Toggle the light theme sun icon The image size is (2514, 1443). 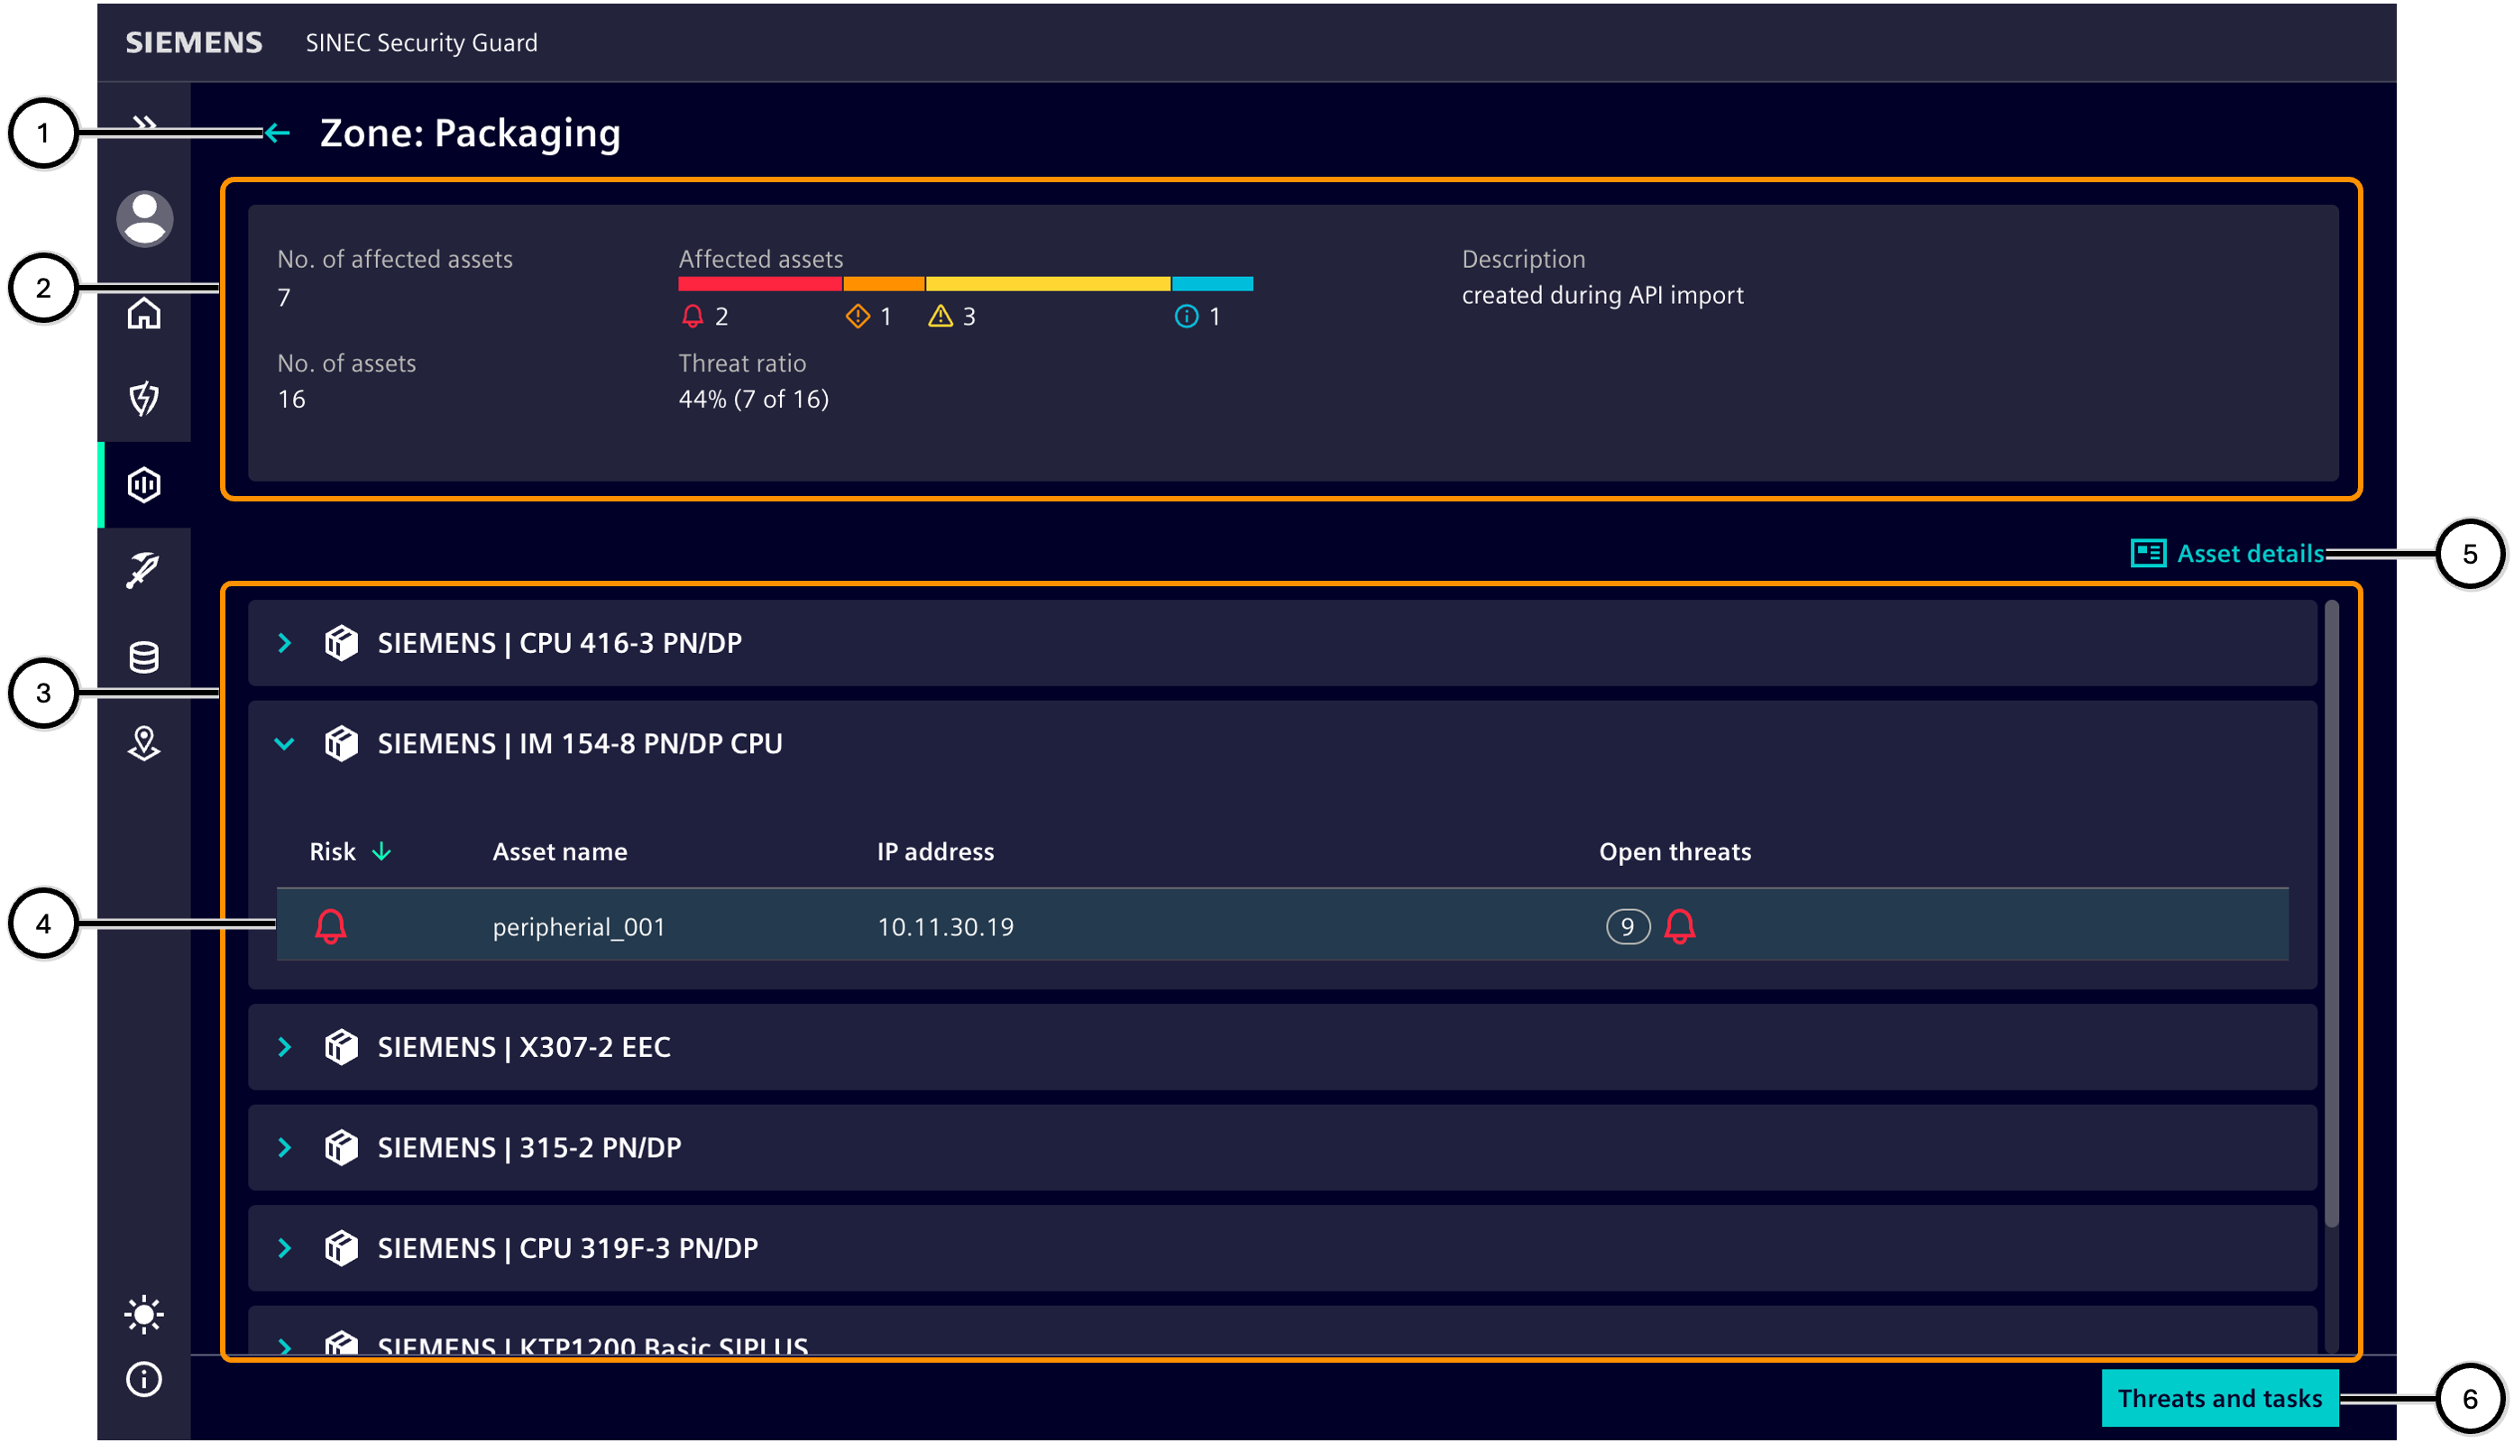144,1314
